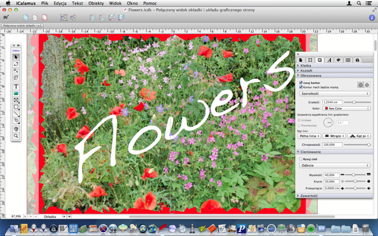The height and width of the screenshot is (236, 378).
Task: Select the hand pan tool
Action: point(16,129)
